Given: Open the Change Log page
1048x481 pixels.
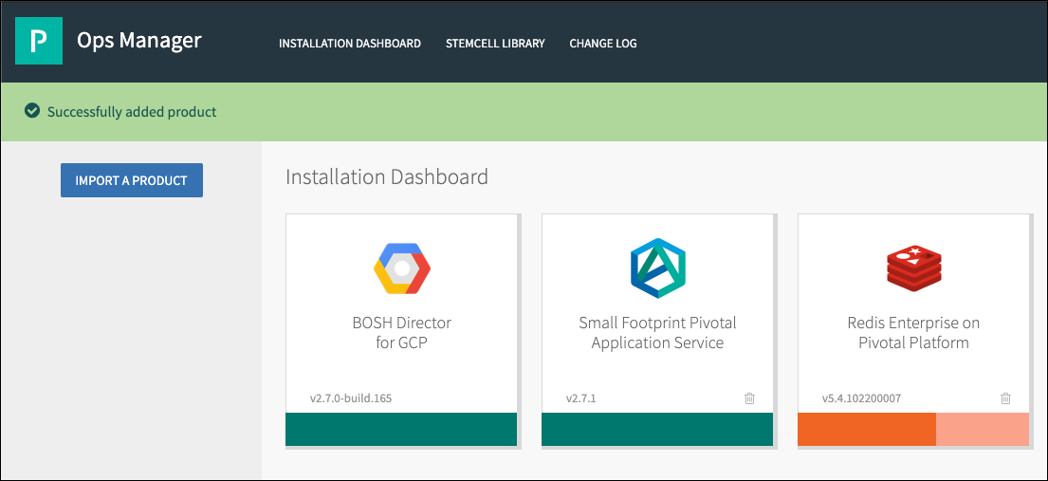Looking at the screenshot, I should 603,44.
